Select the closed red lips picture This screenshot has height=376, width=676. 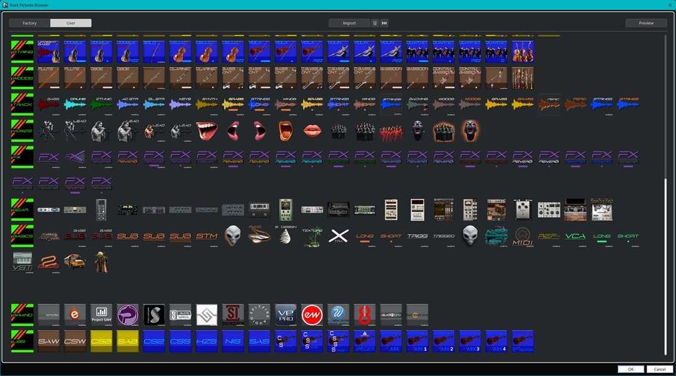[x=312, y=130]
